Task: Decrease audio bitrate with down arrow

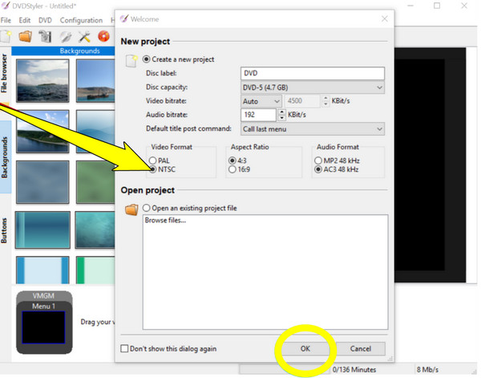Action: (281, 118)
